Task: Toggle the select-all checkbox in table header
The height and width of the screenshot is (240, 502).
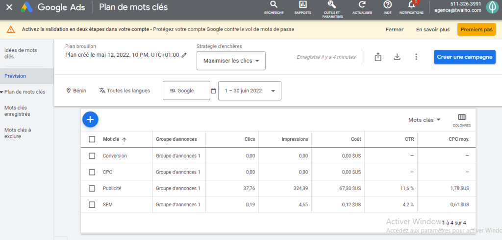Action: coord(92,139)
